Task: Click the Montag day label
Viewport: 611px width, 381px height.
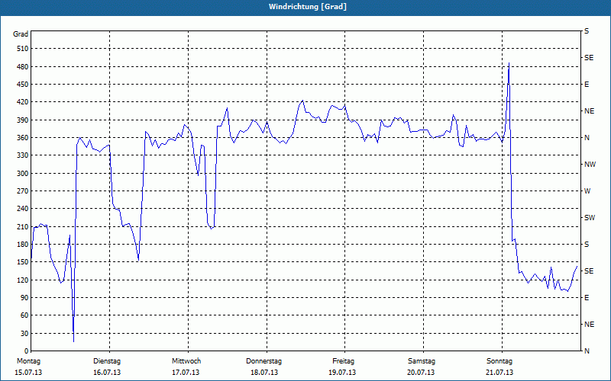Action: (28, 361)
